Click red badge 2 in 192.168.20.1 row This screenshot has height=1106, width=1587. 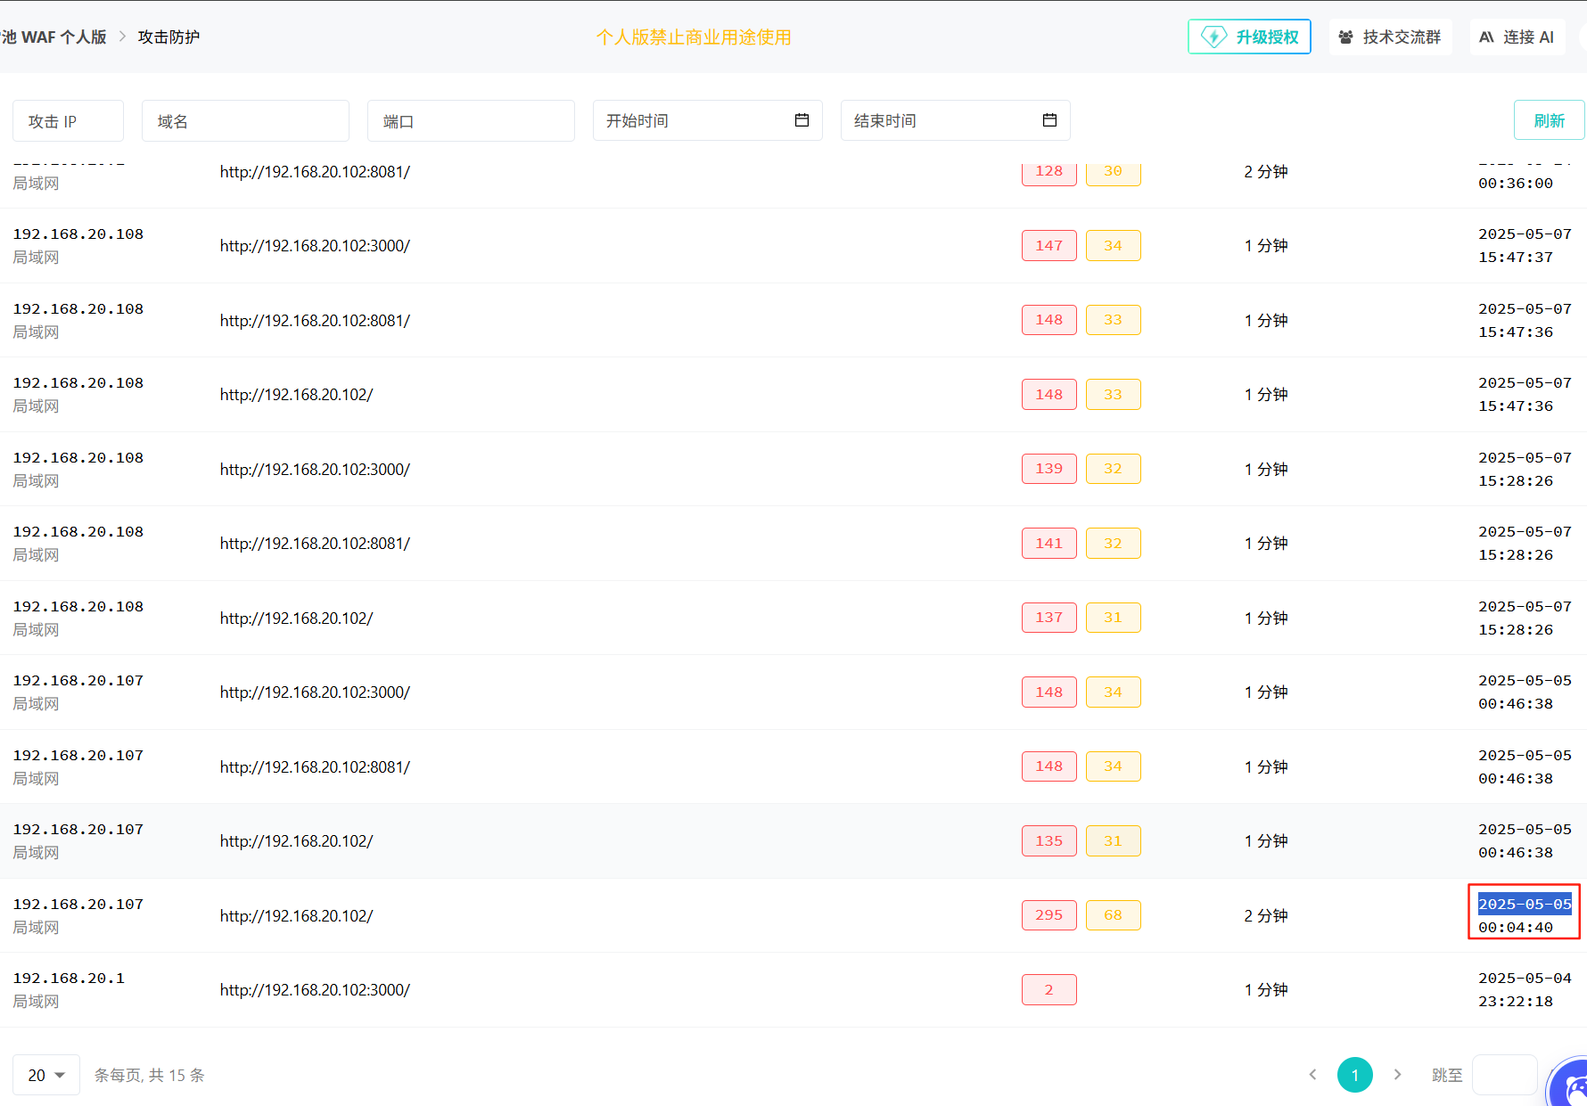(x=1049, y=989)
